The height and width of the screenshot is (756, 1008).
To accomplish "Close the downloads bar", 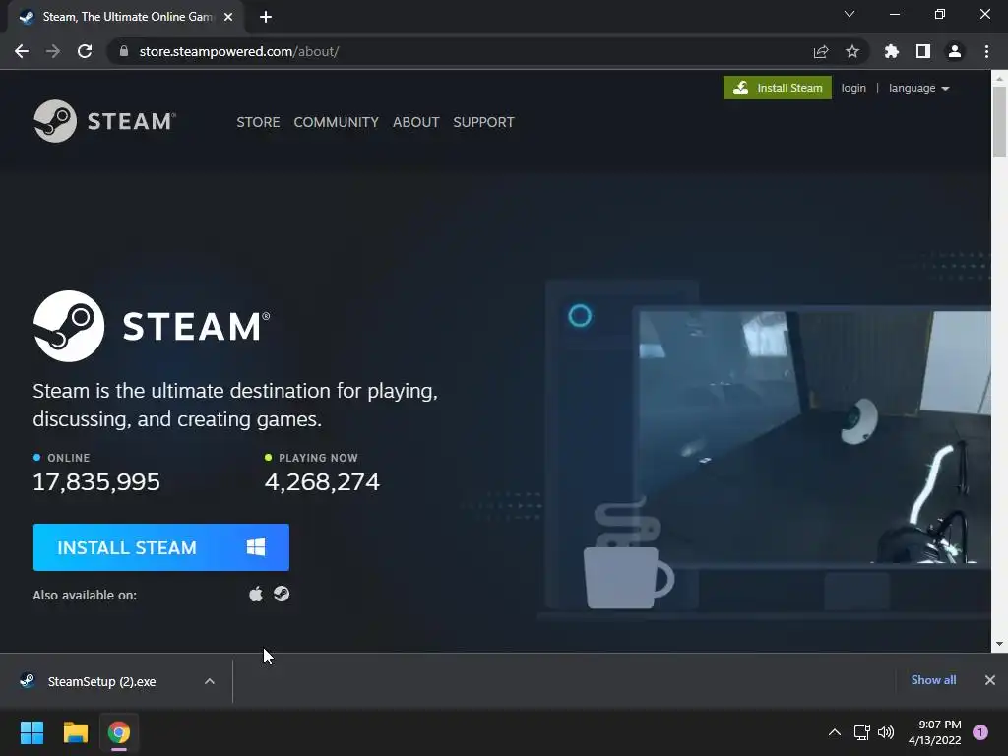I will pos(990,680).
